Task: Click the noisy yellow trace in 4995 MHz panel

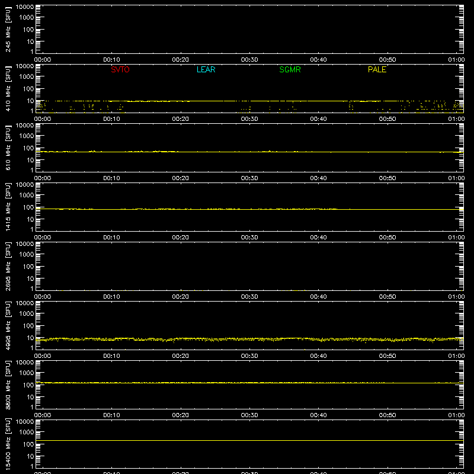Action: (249, 340)
